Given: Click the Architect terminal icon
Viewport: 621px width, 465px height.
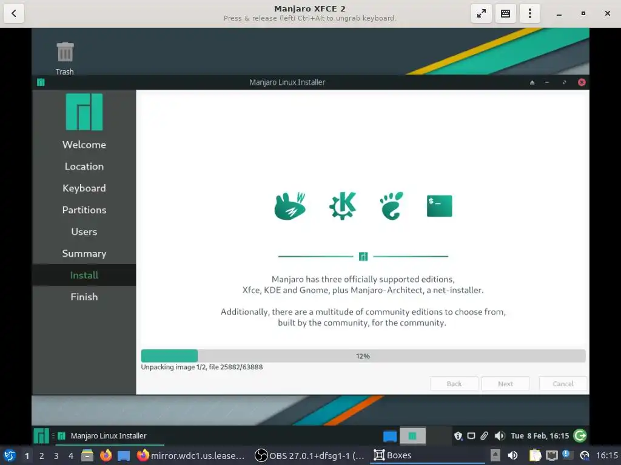Looking at the screenshot, I should [x=439, y=206].
